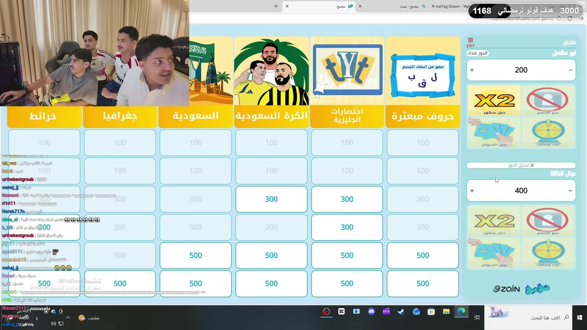Click the Windows search box اكتب هنا للبحث
Screen dimensions: 587x330
click(x=527, y=317)
